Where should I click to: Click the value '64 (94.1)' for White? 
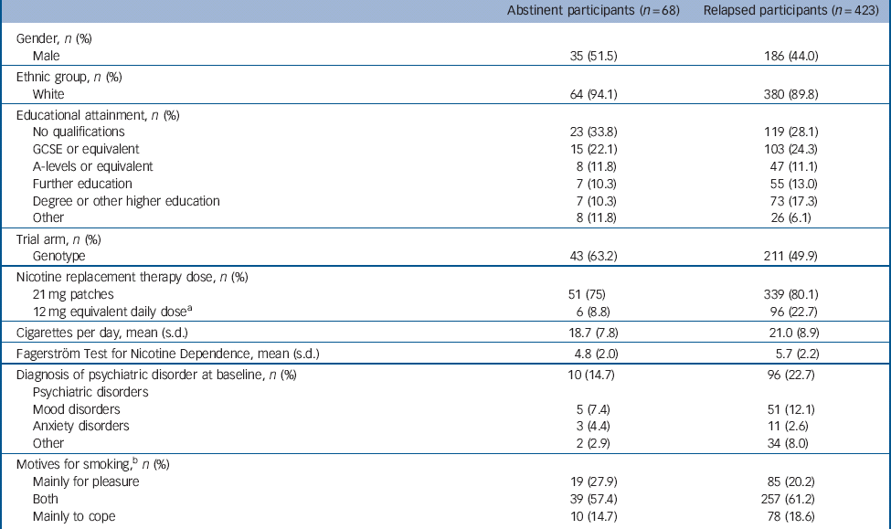[593, 94]
